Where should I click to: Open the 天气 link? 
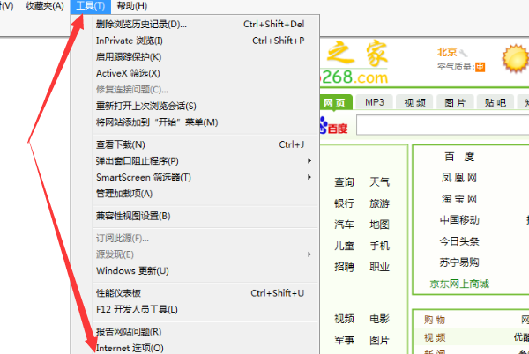tap(379, 182)
